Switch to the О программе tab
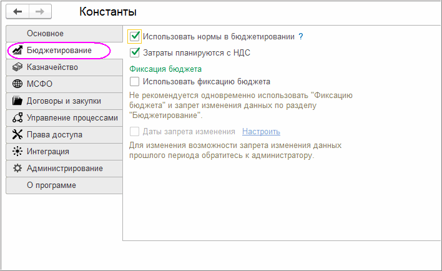442x271 pixels. click(x=51, y=185)
